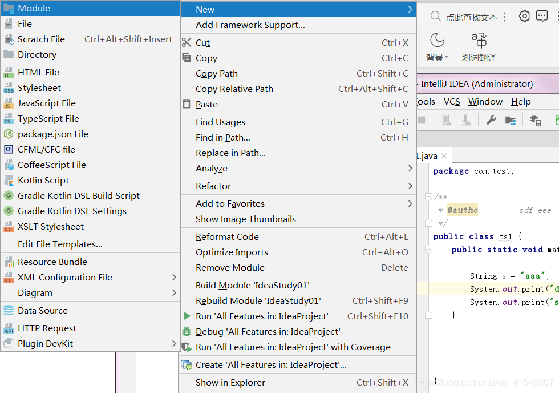Click the search magnifier icon
Viewport: 559px width, 393px height.
(x=435, y=17)
